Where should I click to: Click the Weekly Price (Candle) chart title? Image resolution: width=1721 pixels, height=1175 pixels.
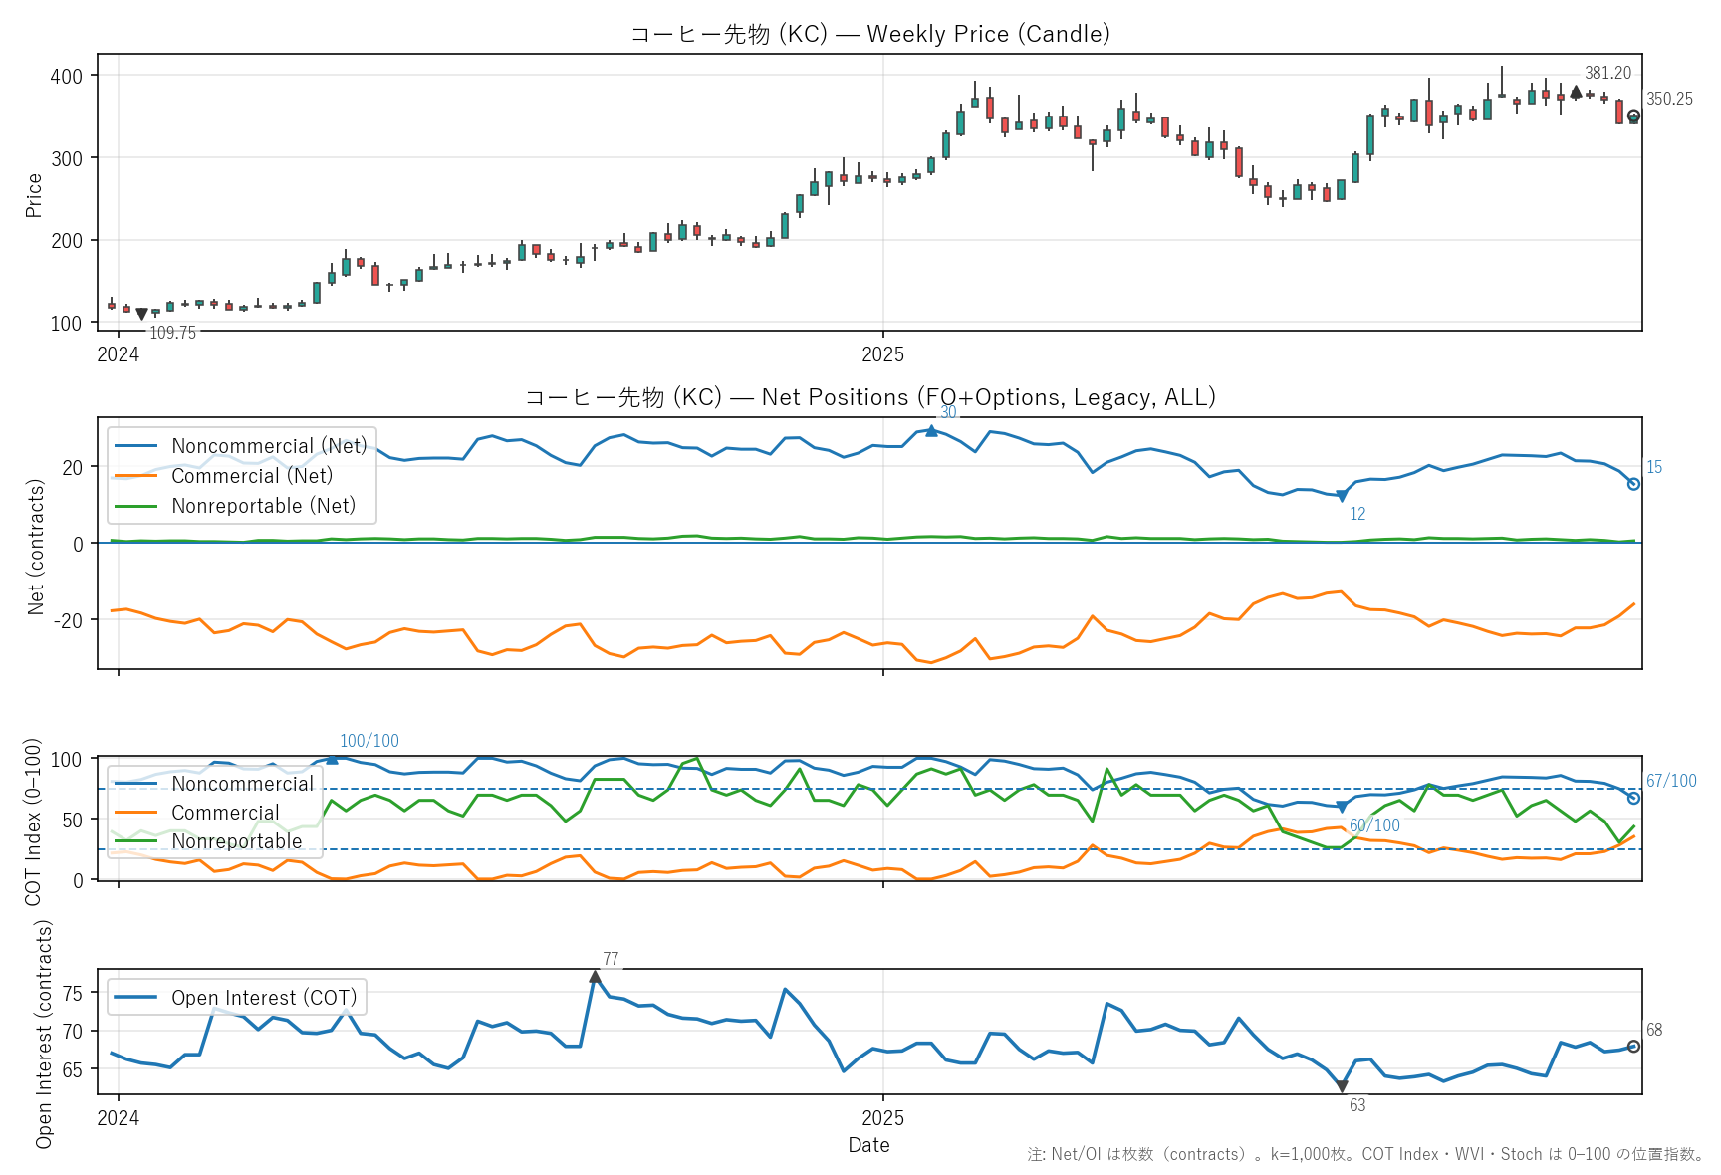coord(869,34)
